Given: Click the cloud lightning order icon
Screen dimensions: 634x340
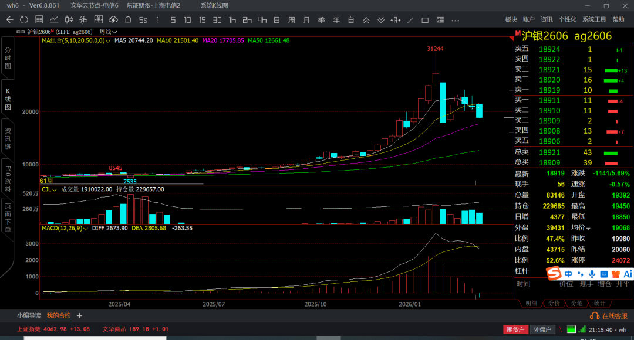Looking at the screenshot, I should [x=113, y=20].
